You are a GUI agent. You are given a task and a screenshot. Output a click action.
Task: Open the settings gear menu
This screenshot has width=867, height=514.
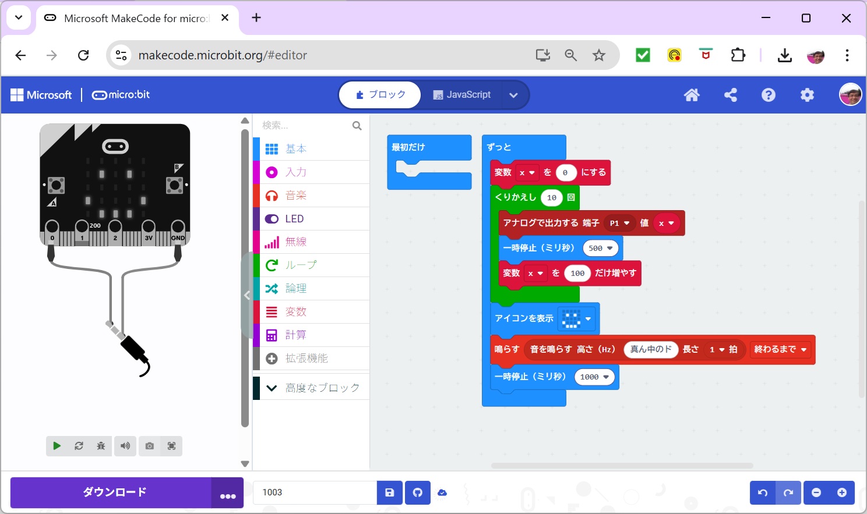(x=807, y=95)
